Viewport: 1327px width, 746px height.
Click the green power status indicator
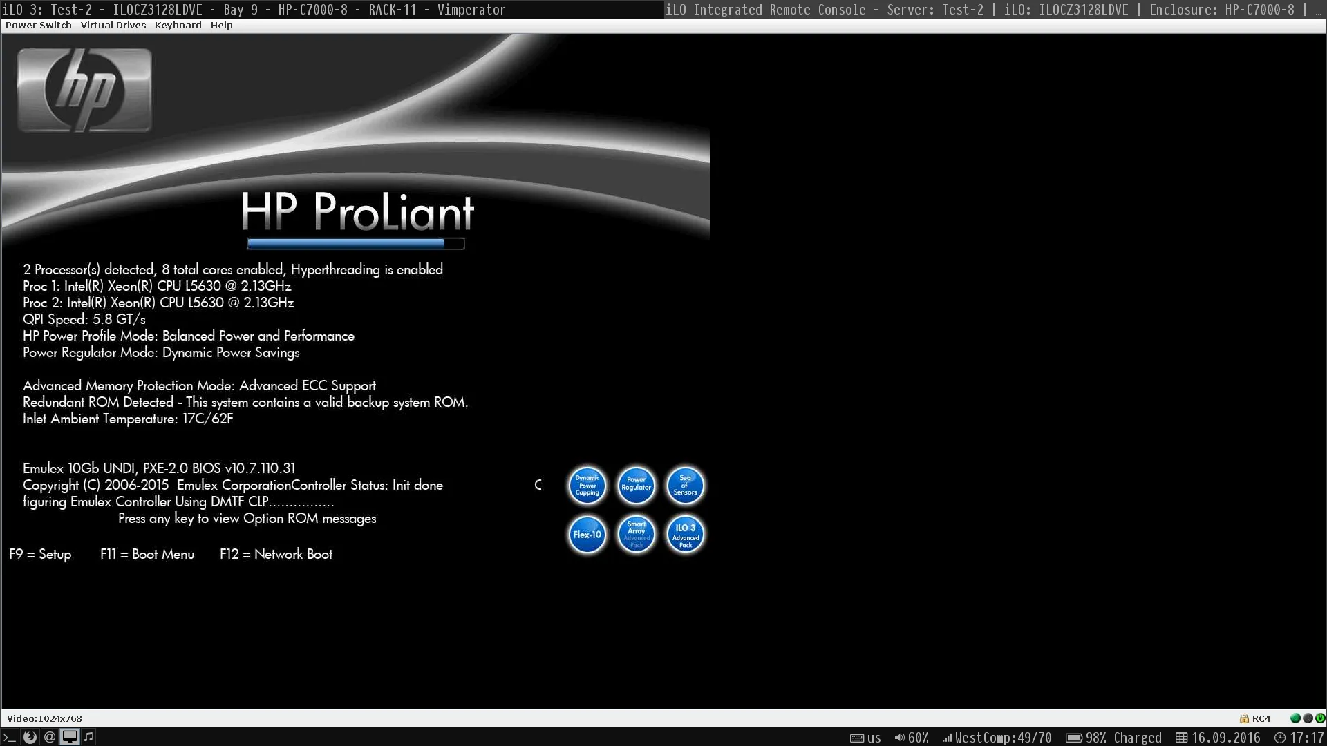coord(1320,718)
